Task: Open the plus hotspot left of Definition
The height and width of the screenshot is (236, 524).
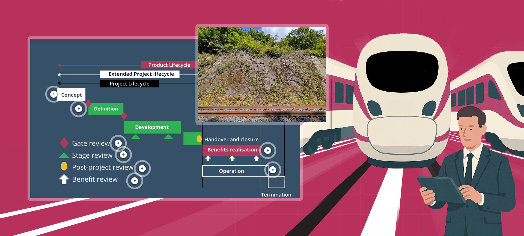Action: [79, 109]
